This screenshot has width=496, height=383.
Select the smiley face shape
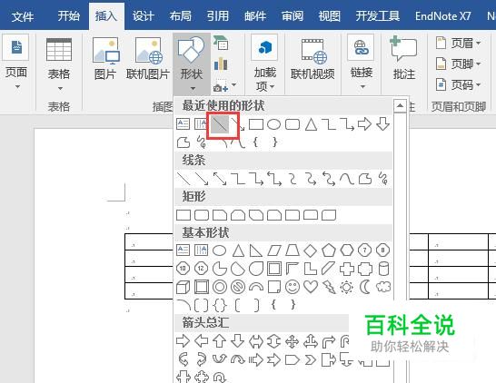(293, 287)
